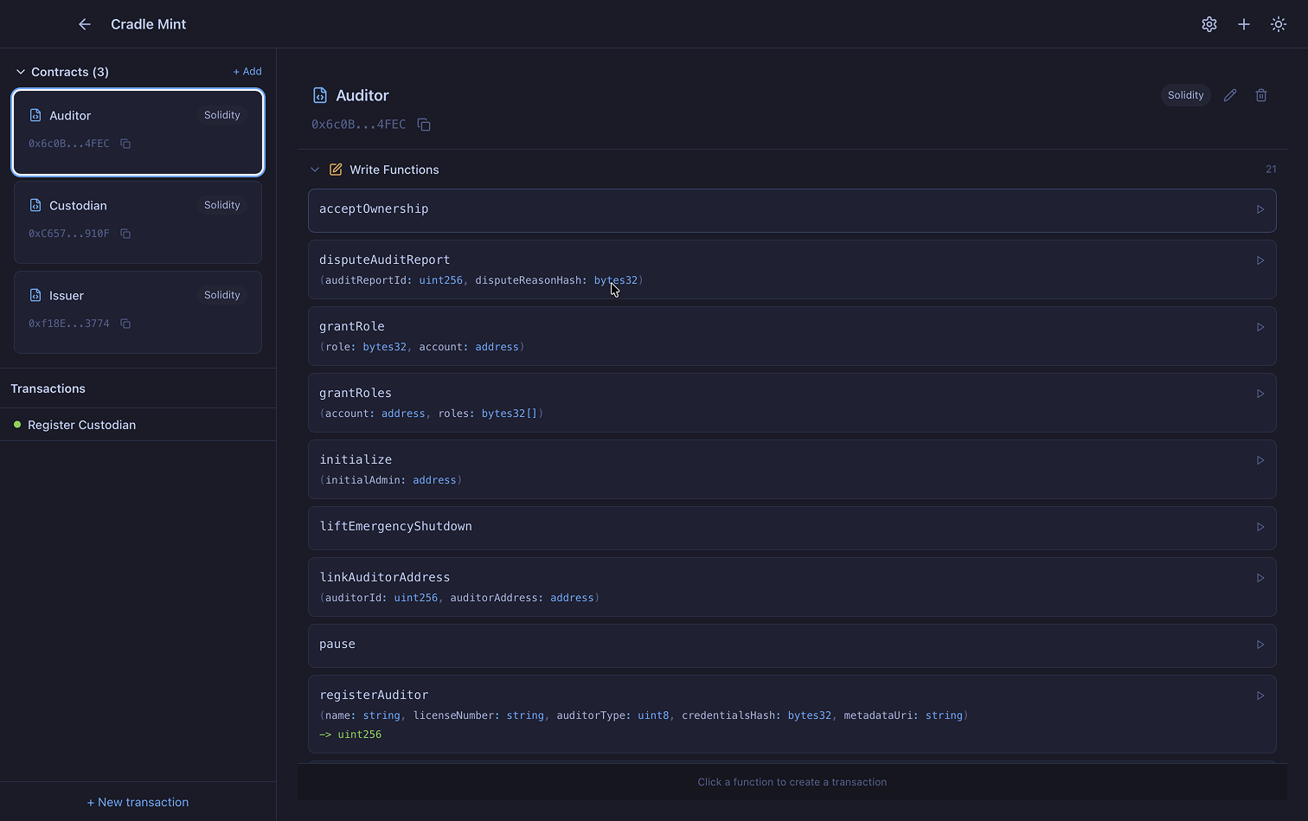Click the edit pencil icon for Auditor
Image resolution: width=1308 pixels, height=821 pixels.
[1230, 95]
